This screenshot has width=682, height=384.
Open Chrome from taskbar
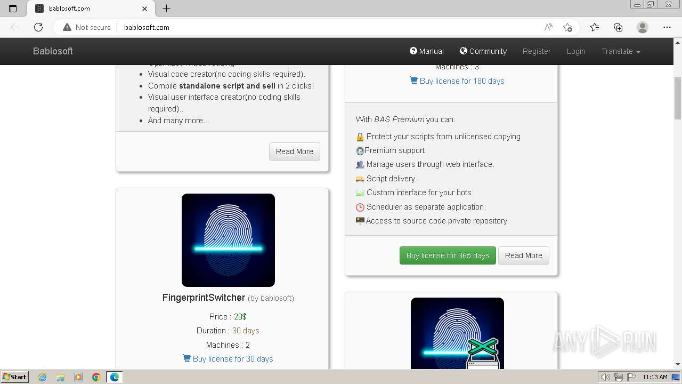pos(96,377)
